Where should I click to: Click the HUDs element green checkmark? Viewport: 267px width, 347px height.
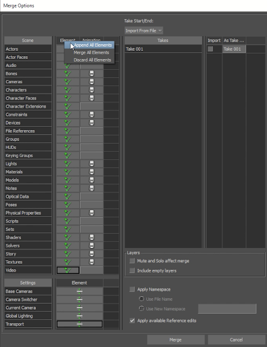point(68,147)
